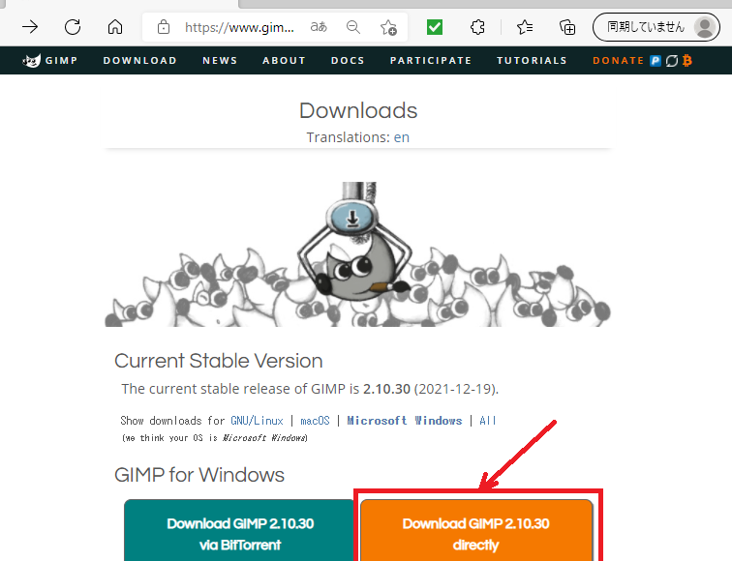Click the 同期していません profile button
Image resolution: width=732 pixels, height=561 pixels.
(656, 27)
